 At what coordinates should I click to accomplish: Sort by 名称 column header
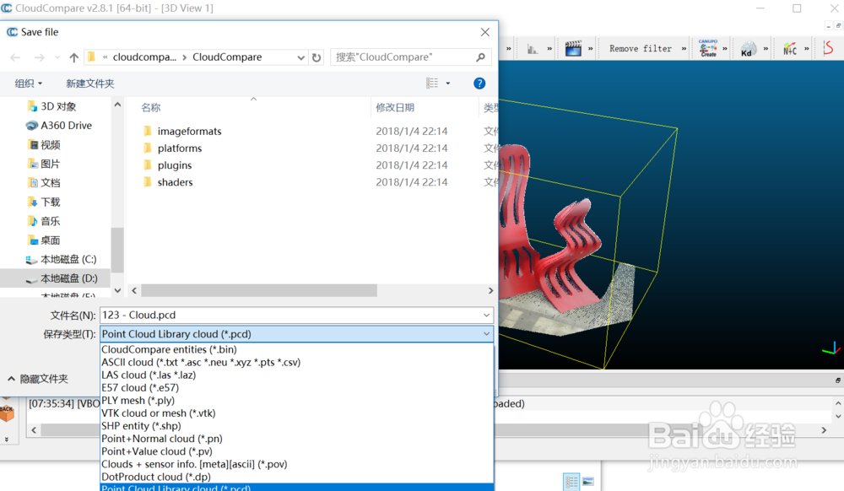click(x=151, y=107)
